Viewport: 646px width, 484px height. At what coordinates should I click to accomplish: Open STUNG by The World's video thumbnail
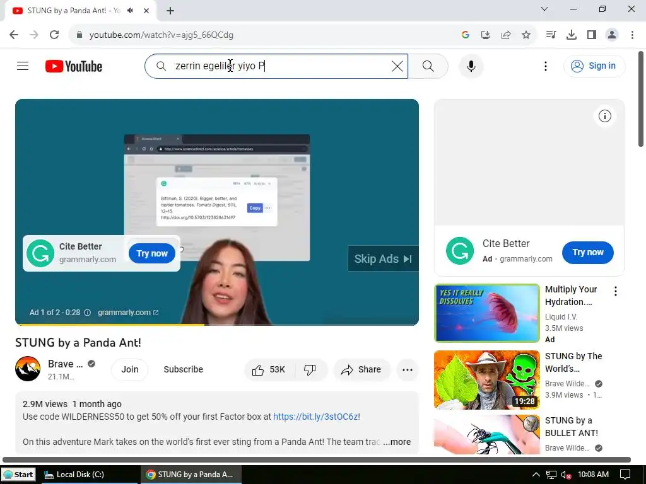pos(486,379)
